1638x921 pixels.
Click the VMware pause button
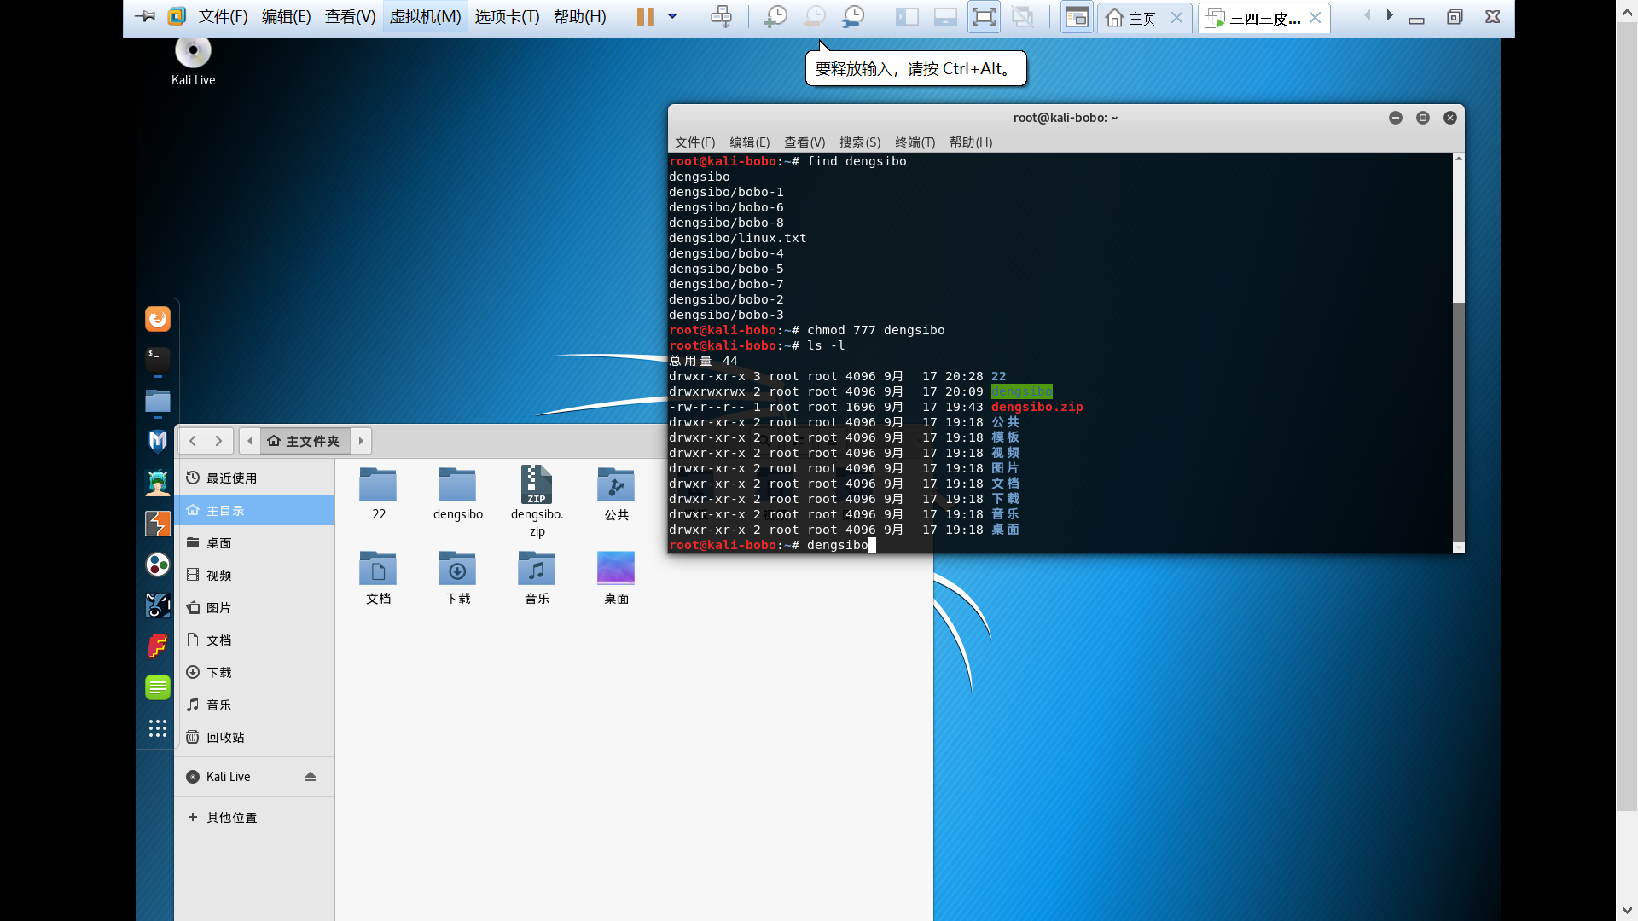tap(645, 17)
